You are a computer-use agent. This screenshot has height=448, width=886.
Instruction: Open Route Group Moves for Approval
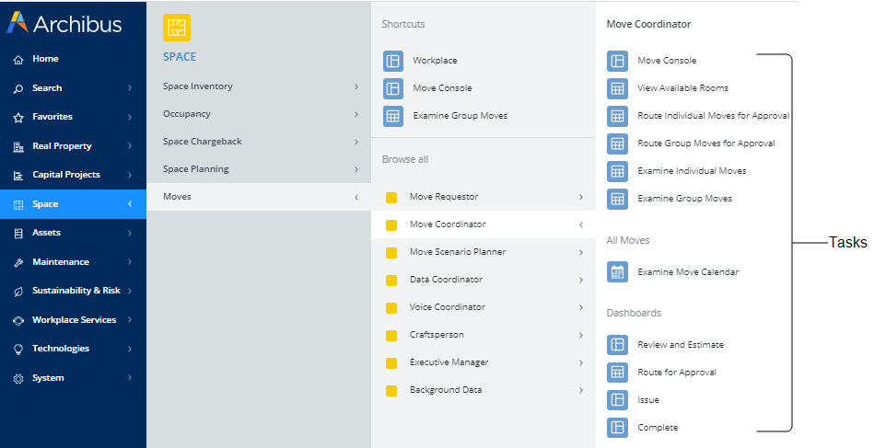705,144
